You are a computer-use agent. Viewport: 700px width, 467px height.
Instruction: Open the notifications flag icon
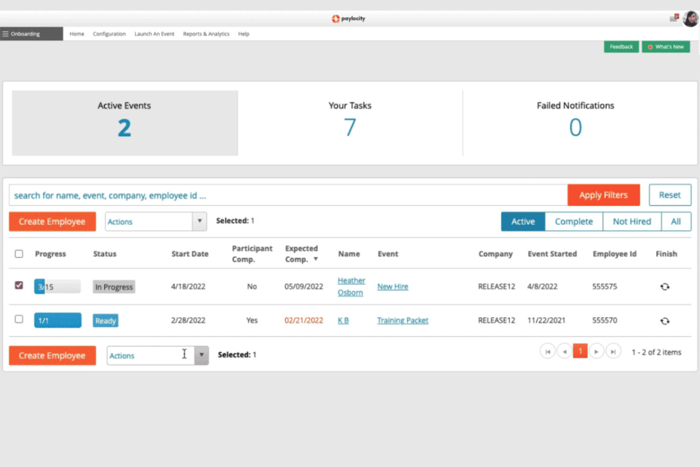pyautogui.click(x=674, y=18)
